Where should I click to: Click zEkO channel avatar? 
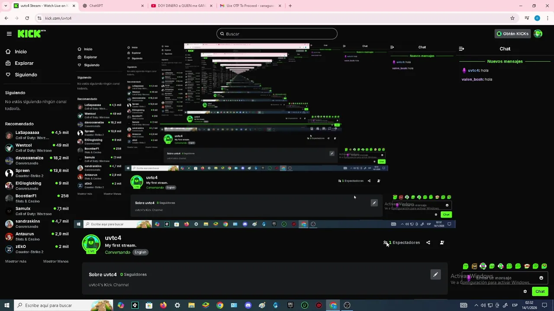coord(9,249)
